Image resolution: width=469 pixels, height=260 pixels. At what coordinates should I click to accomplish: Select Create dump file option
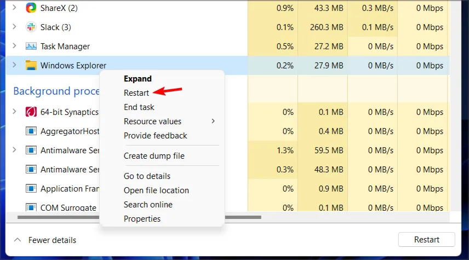coord(154,156)
